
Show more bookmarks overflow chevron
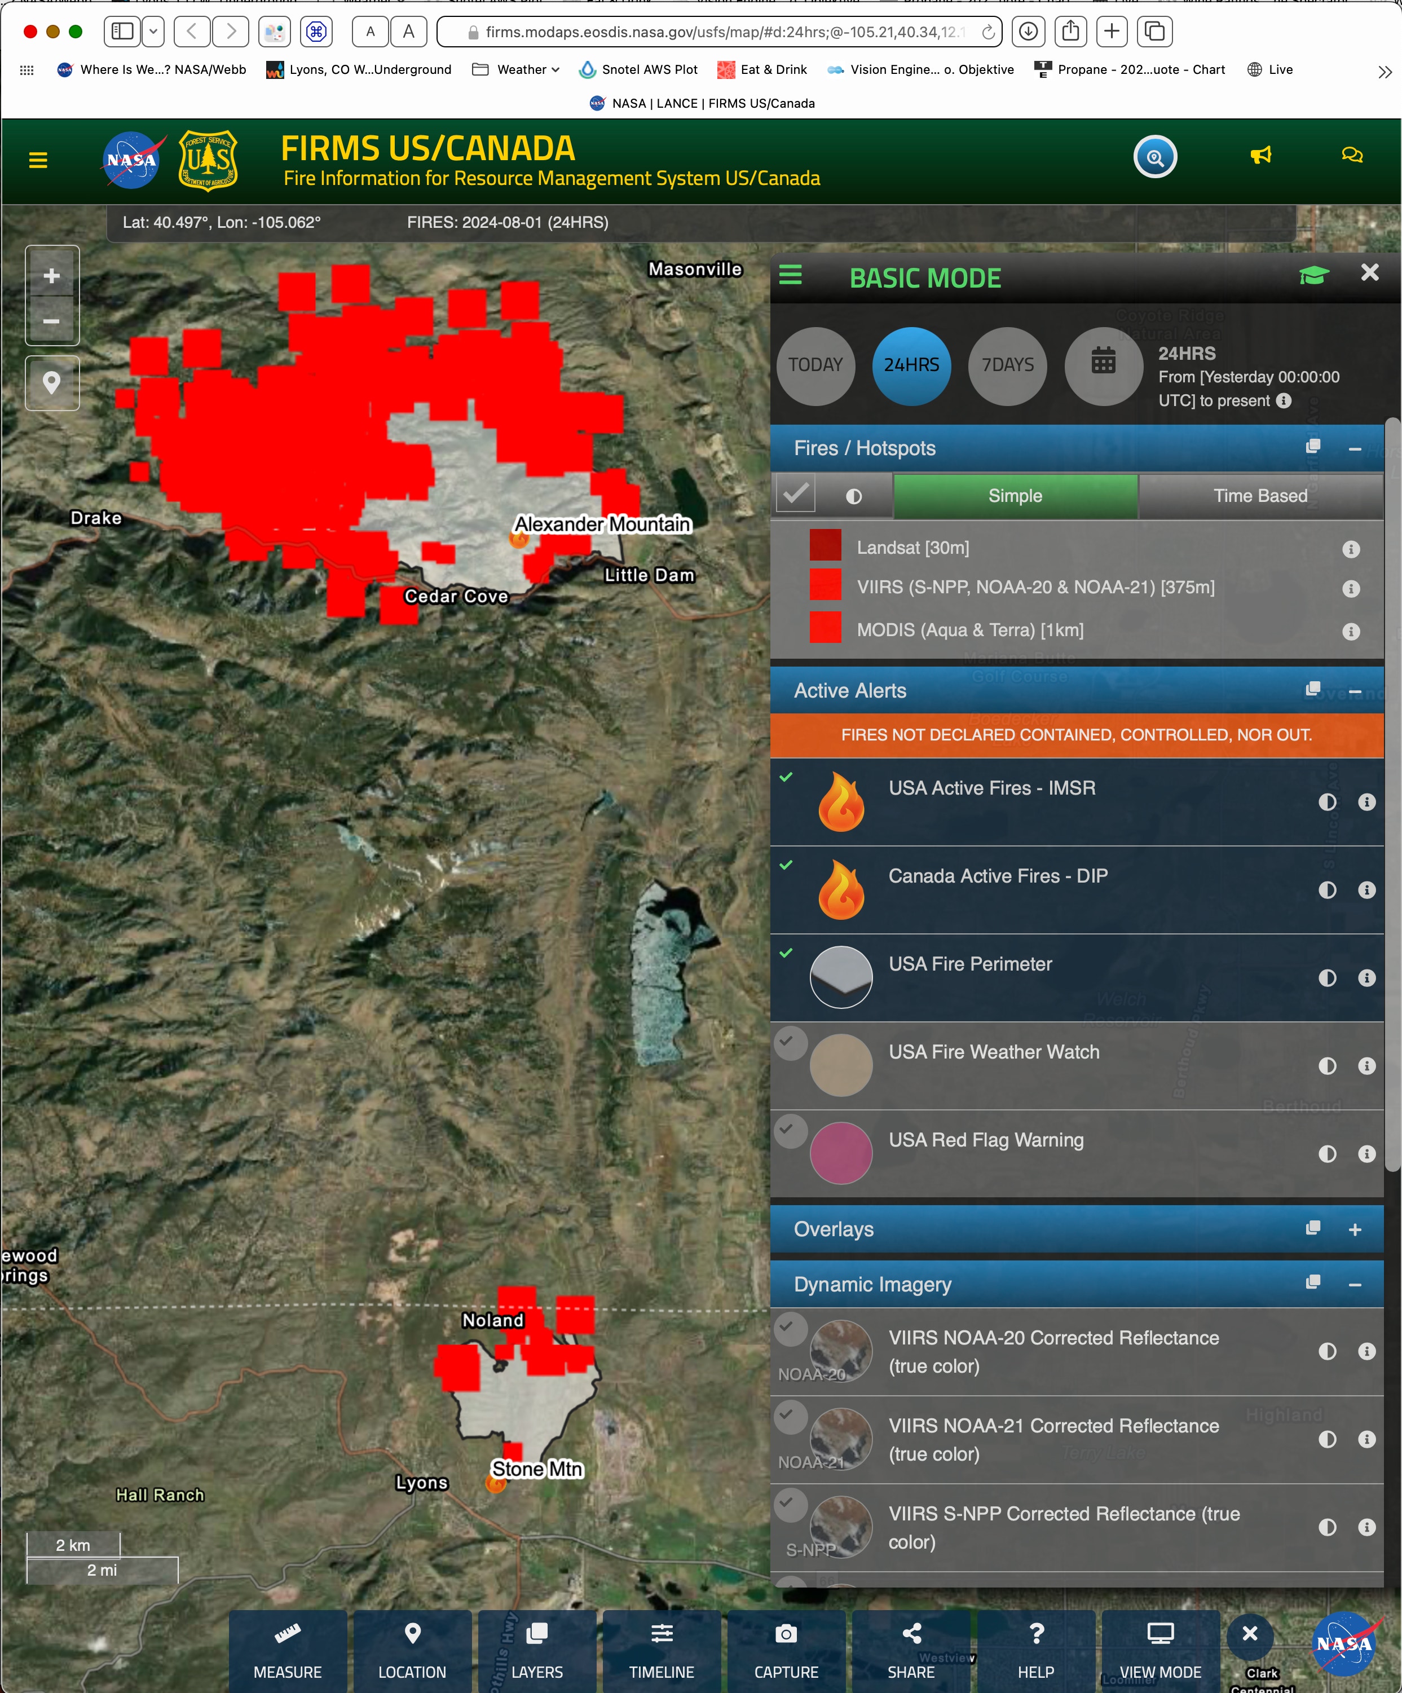1385,72
